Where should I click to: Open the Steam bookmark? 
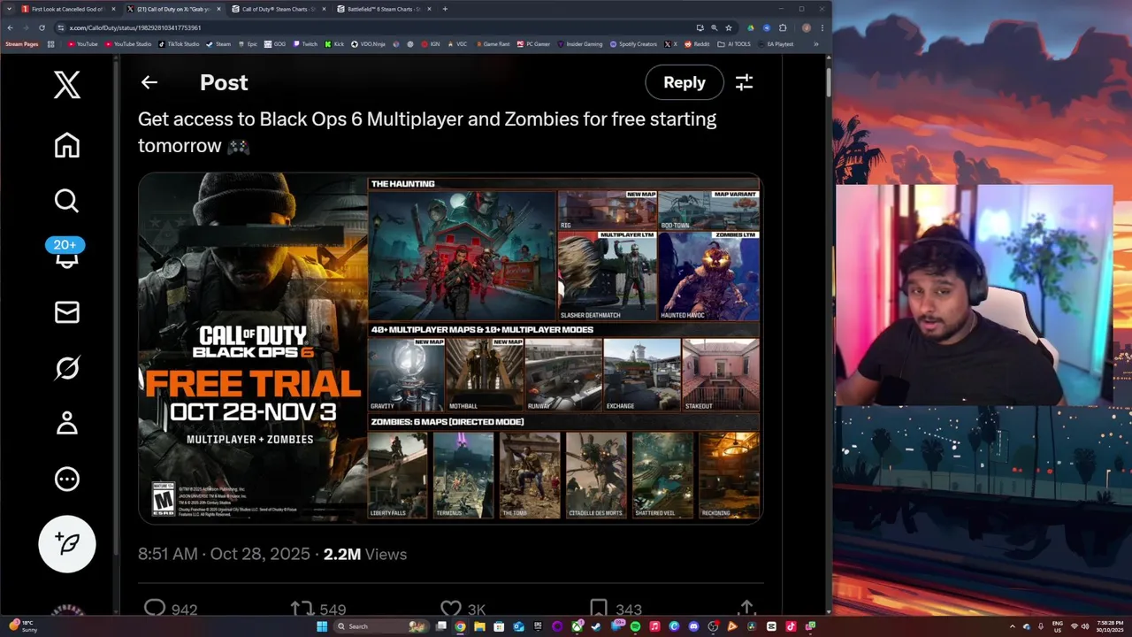click(218, 43)
